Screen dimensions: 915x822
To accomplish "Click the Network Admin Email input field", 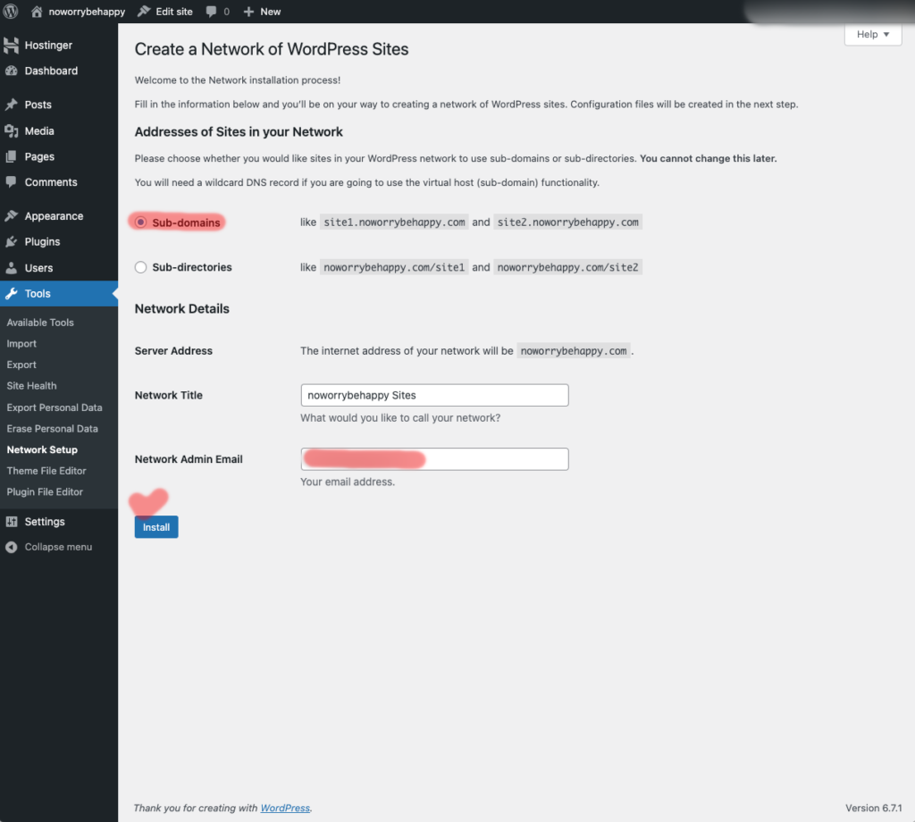I will (x=434, y=459).
